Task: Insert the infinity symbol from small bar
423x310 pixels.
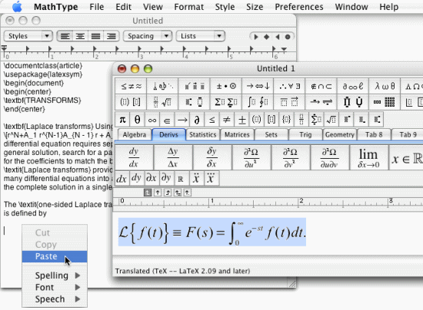Action: click(x=152, y=120)
